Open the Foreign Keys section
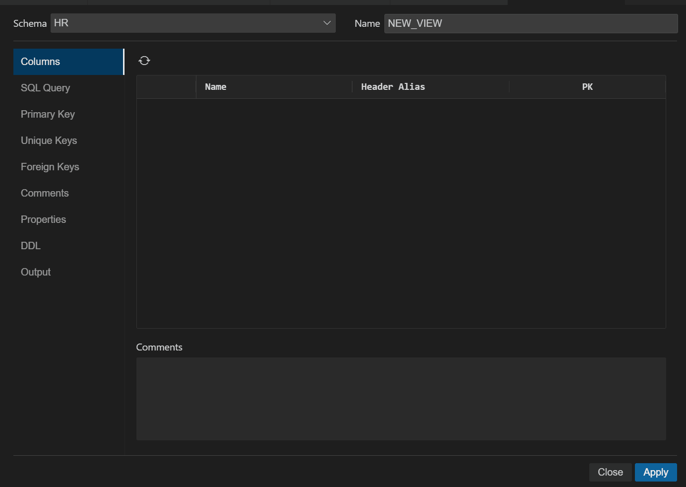Screen dimensions: 686x487 coord(50,167)
